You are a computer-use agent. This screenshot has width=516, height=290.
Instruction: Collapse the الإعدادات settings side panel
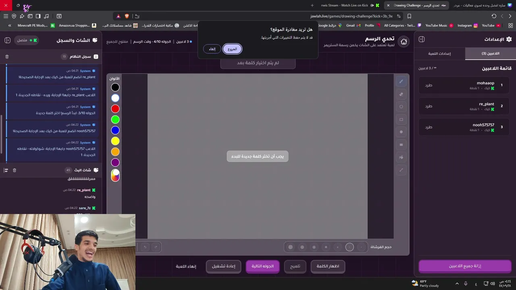tap(422, 39)
